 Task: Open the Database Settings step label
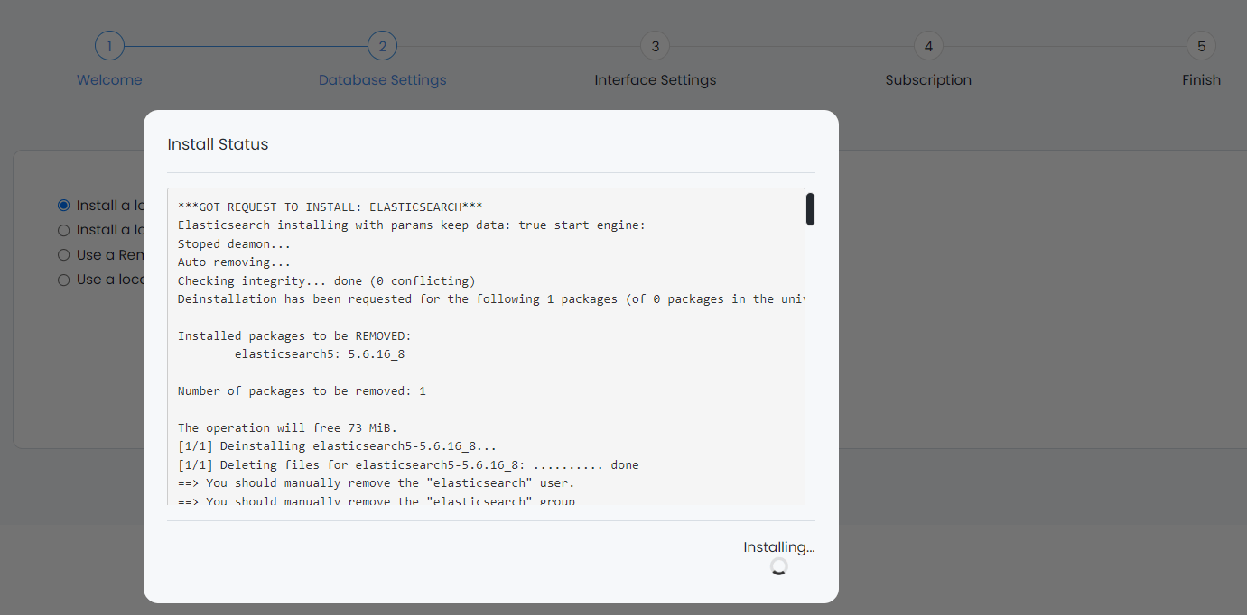[382, 79]
